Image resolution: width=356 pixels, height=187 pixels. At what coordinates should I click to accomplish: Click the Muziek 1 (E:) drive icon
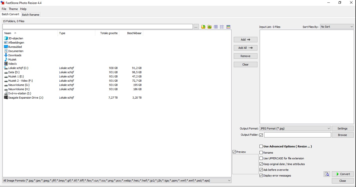(x=6, y=76)
